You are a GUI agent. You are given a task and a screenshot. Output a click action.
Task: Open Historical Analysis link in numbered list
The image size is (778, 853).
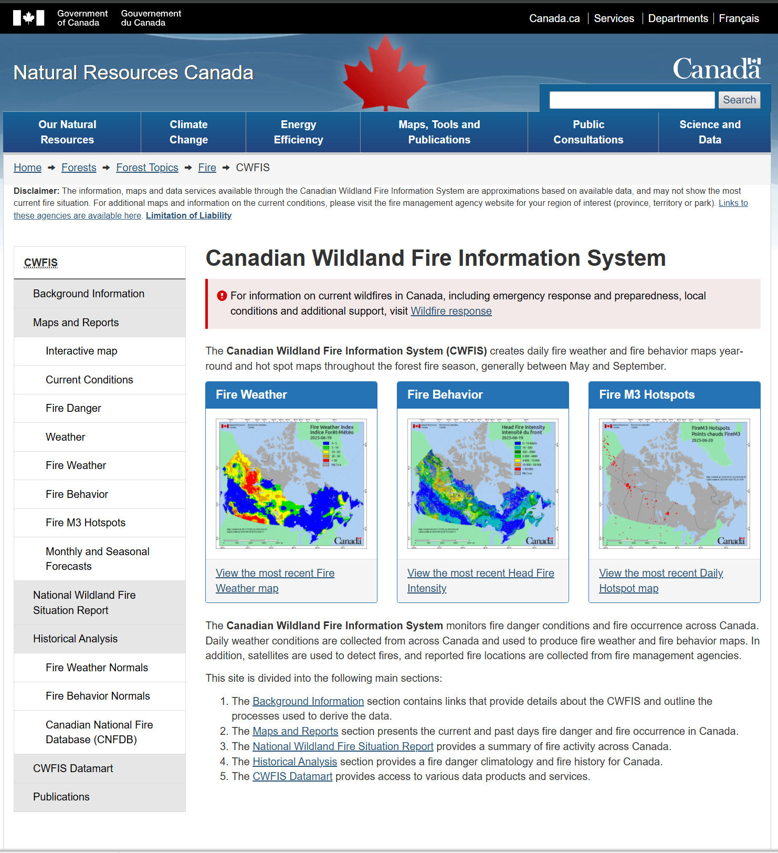click(295, 762)
